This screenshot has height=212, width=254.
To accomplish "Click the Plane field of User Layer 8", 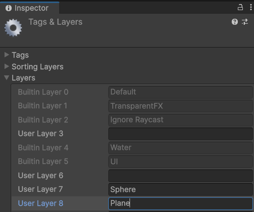I will (x=181, y=203).
